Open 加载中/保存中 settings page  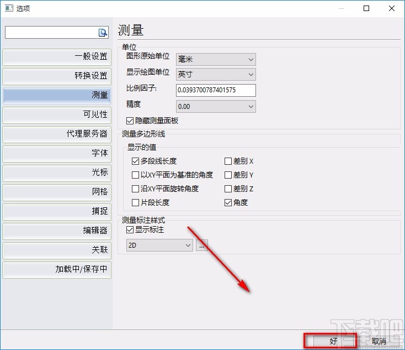[x=57, y=269]
